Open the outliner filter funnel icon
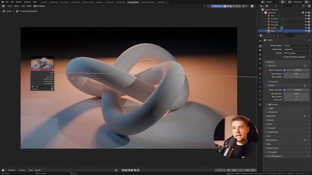 pyautogui.click(x=304, y=6)
